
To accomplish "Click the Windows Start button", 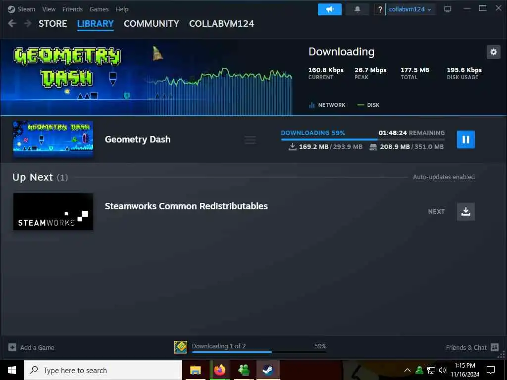I will pos(12,370).
